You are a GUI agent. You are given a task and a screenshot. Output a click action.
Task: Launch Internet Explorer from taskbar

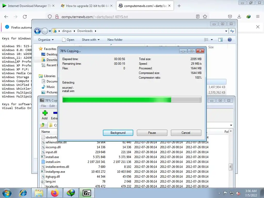pos(23,193)
